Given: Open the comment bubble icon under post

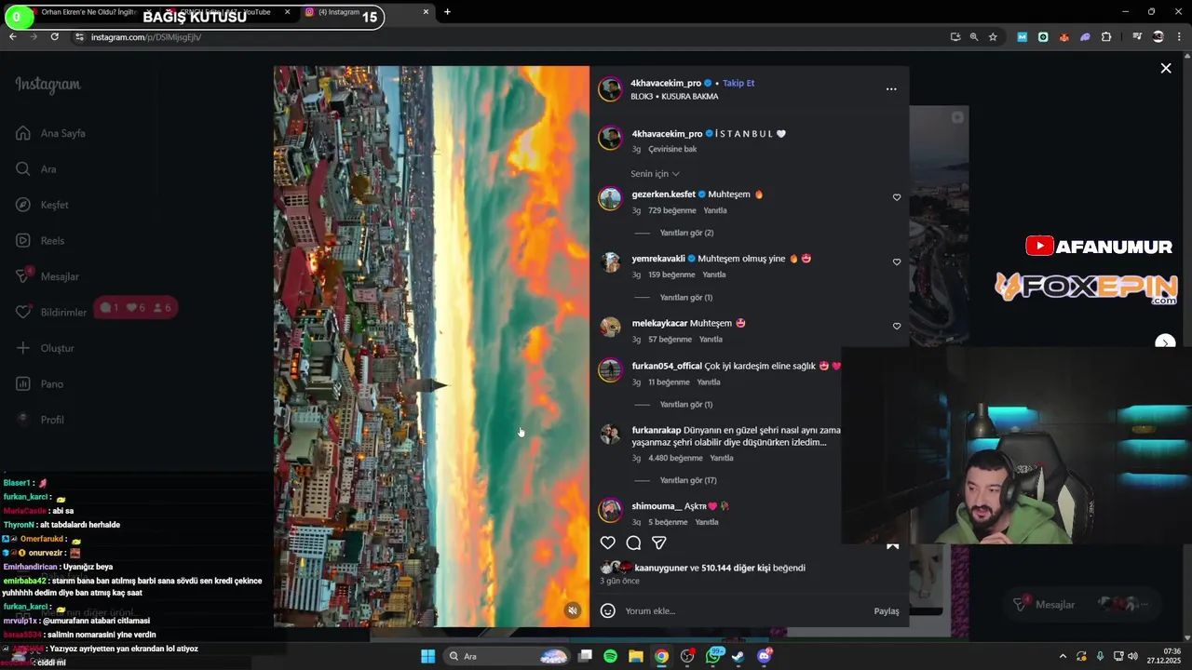Looking at the screenshot, I should point(633,543).
